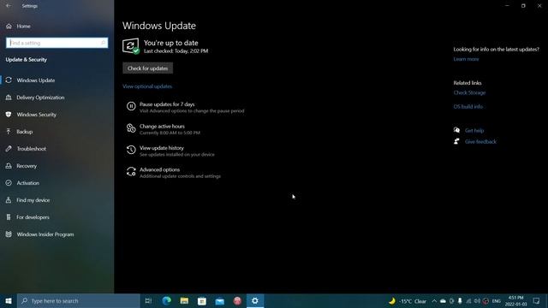Click the Check for updates button
This screenshot has height=308, width=548.
147,68
